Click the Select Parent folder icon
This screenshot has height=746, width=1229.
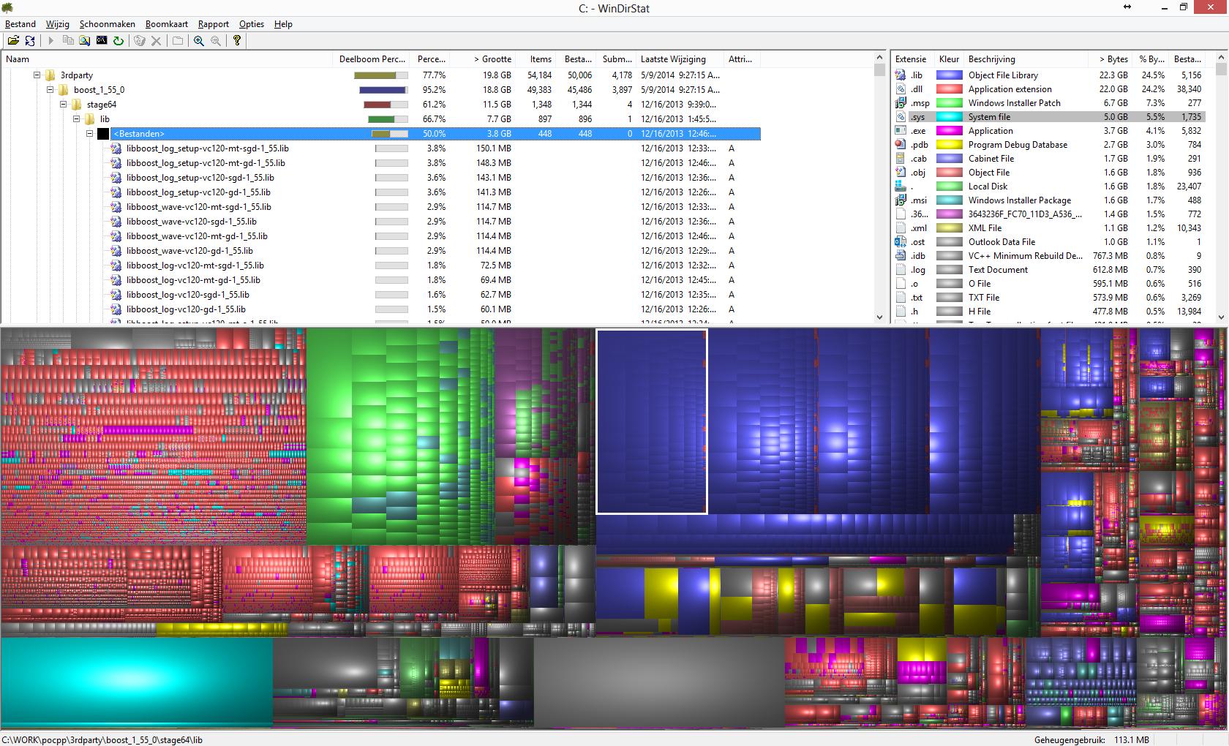(x=178, y=41)
